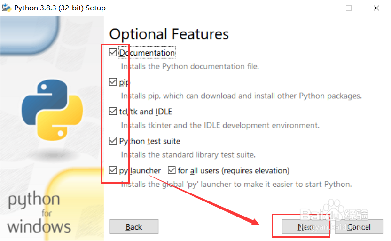This screenshot has height=241, width=391.
Task: Uncheck the Documentation checkbox
Action: point(113,53)
